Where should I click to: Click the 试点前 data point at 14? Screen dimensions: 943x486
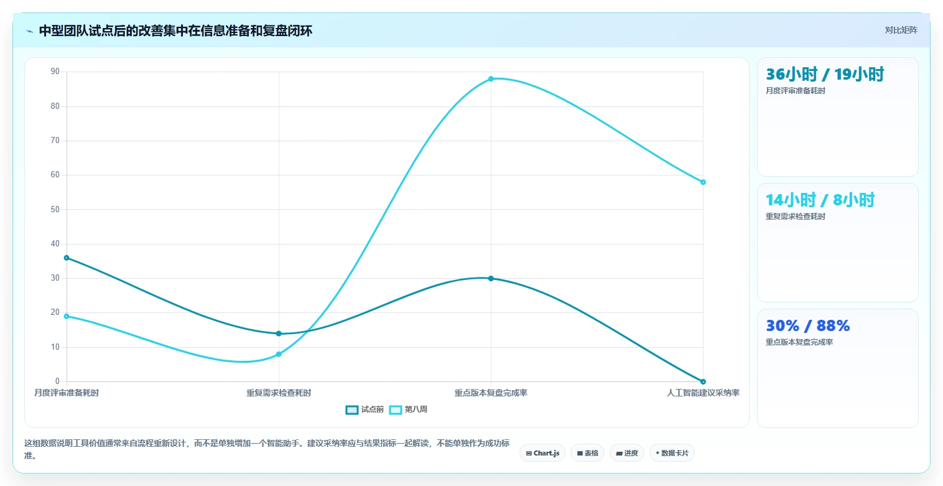279,334
